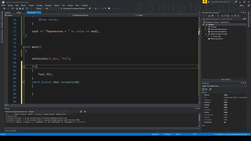This screenshot has height=141, width=251.
Task: Switch to the Source.cpp editor tab
Action: [x=31, y=13]
